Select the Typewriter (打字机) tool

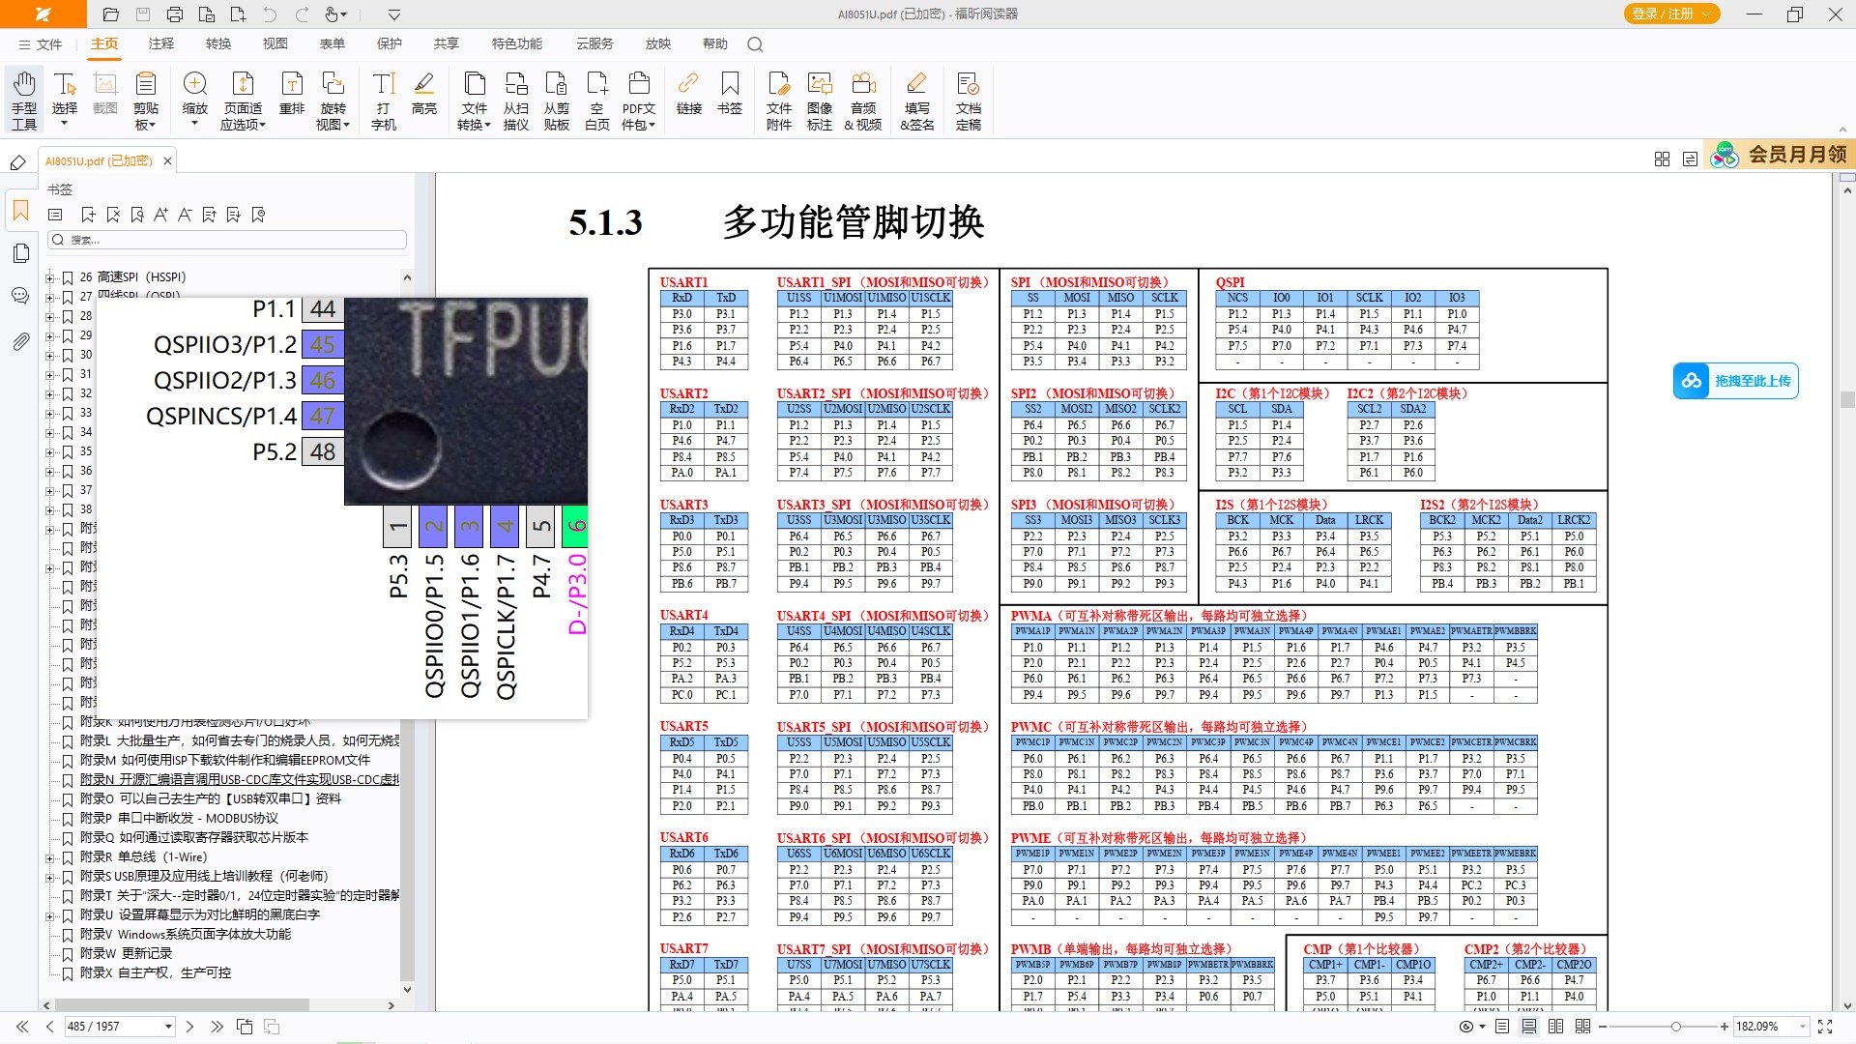(x=384, y=100)
